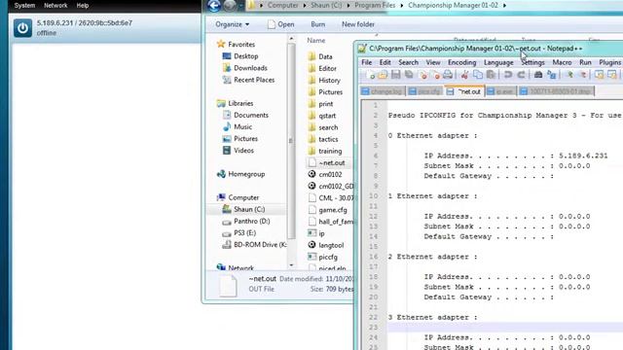
Task: Click the Cut scissors icon in Notepad++
Action: coord(464,75)
